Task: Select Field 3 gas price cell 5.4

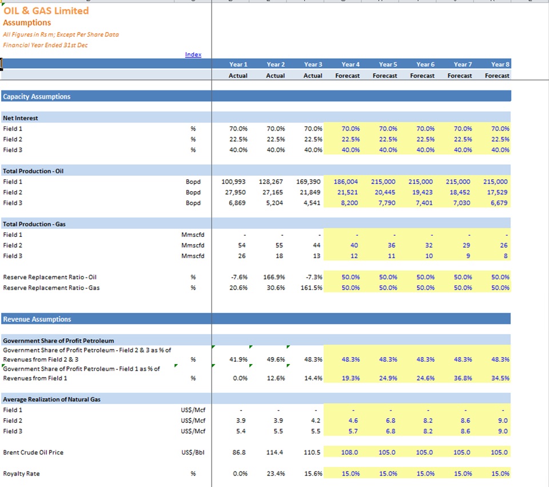Action: (x=241, y=431)
